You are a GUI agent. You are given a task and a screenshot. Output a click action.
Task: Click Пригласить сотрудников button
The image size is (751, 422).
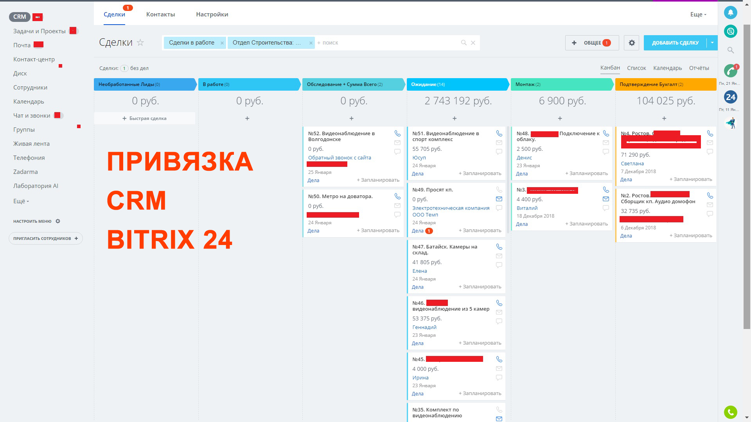tap(46, 238)
